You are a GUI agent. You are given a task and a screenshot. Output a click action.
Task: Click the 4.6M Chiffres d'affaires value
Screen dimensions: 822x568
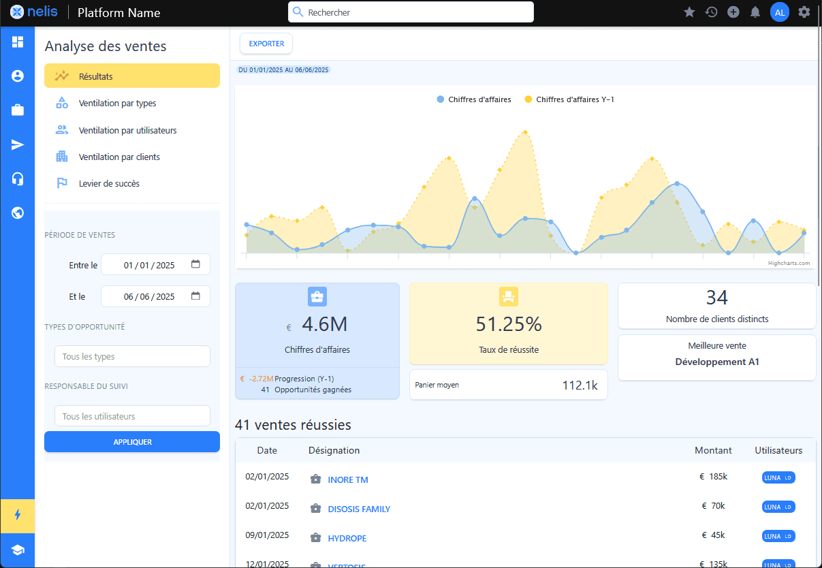coord(324,324)
